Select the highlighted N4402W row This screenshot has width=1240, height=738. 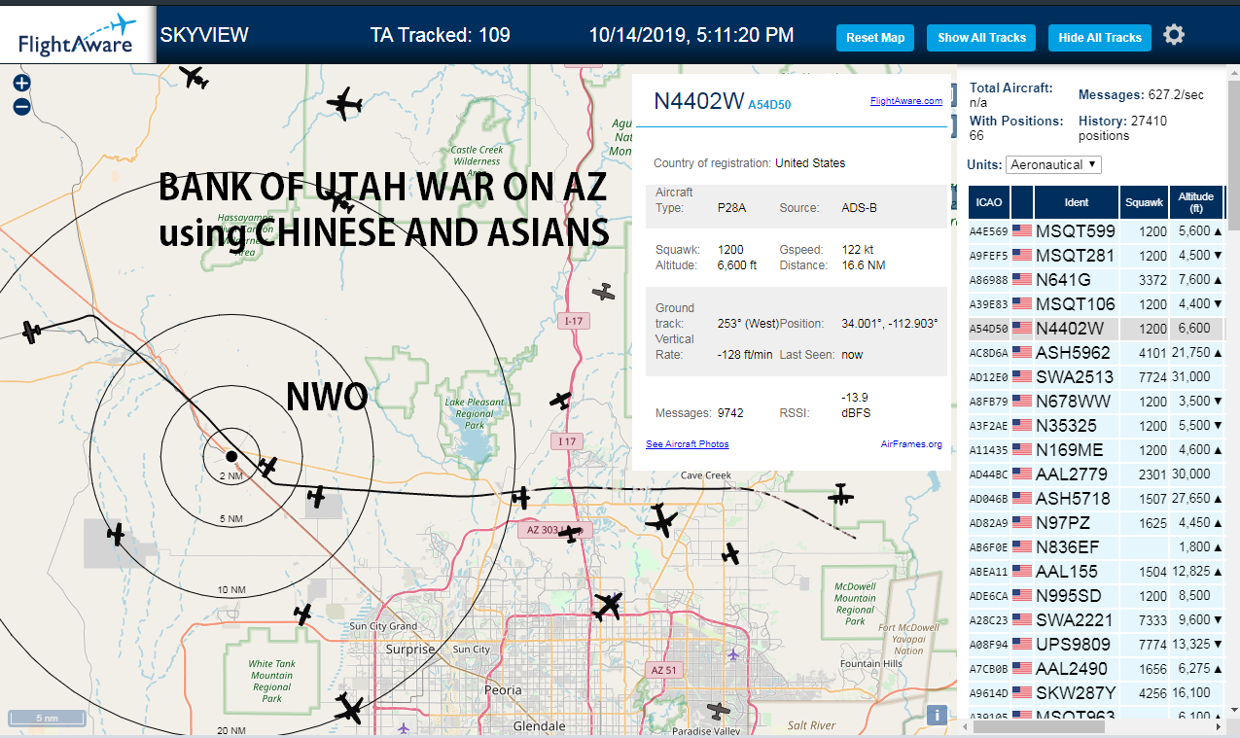(1096, 329)
